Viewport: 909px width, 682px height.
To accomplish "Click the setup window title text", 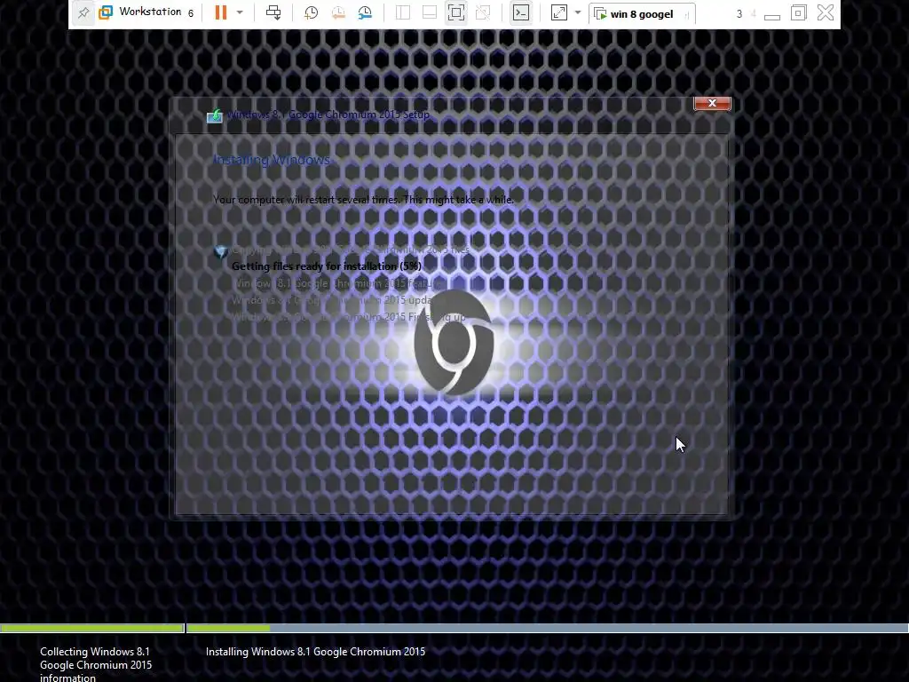I will pyautogui.click(x=328, y=115).
